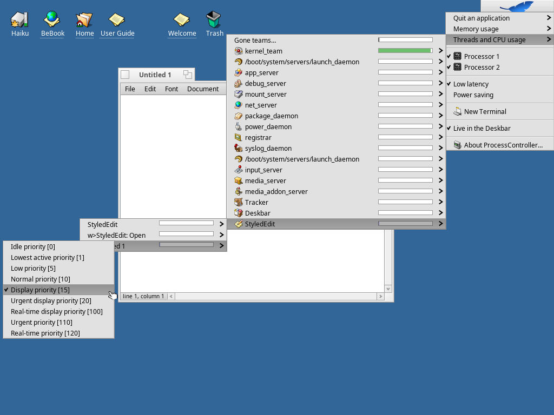Open the File menu in StyledEdit

coord(130,89)
